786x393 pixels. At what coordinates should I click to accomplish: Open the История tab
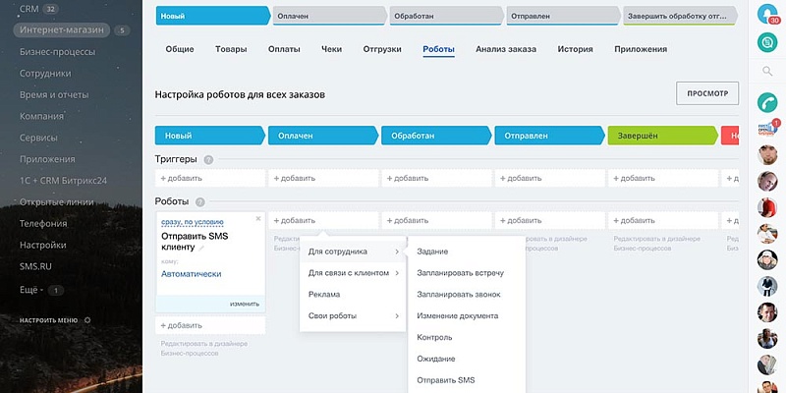[x=575, y=49]
